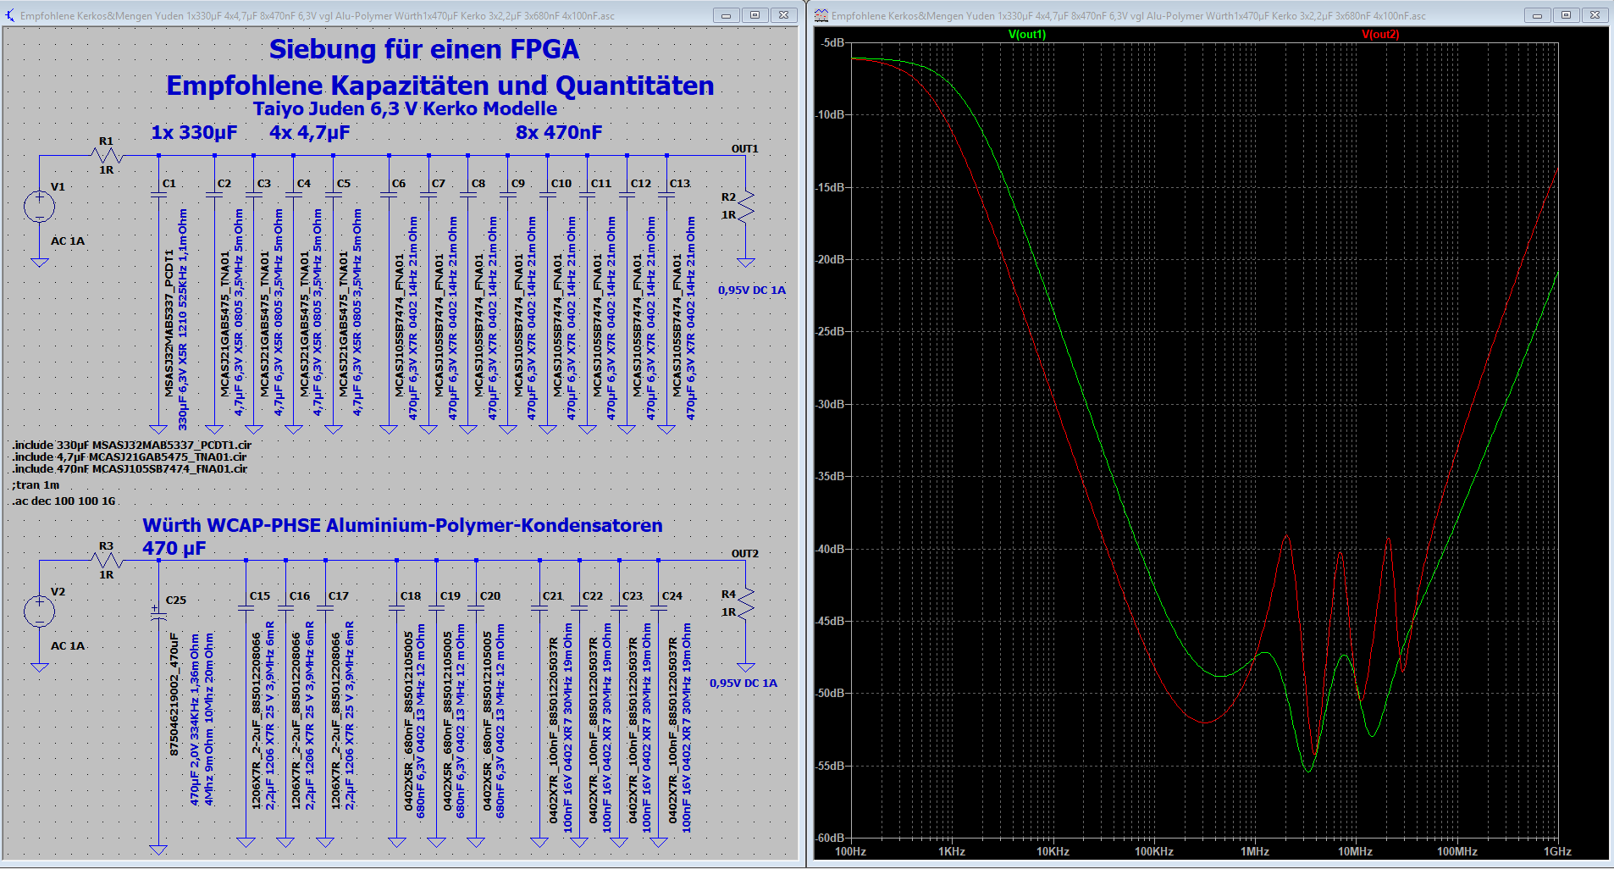The width and height of the screenshot is (1614, 869).
Task: Open the schematic window system menu icon
Action: [10, 15]
